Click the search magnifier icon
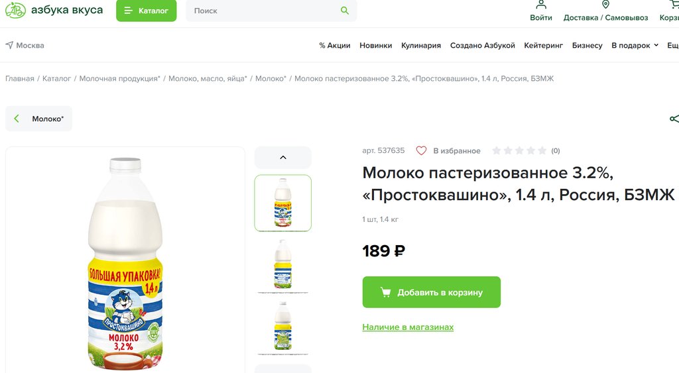Image resolution: width=679 pixels, height=373 pixels. pos(345,11)
